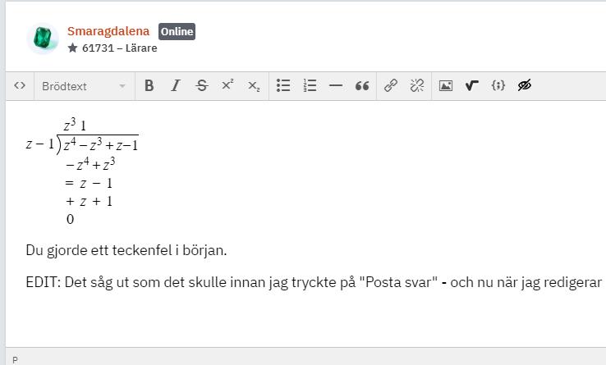The image size is (606, 365).
Task: Insert a horizontal line
Action: (x=335, y=85)
